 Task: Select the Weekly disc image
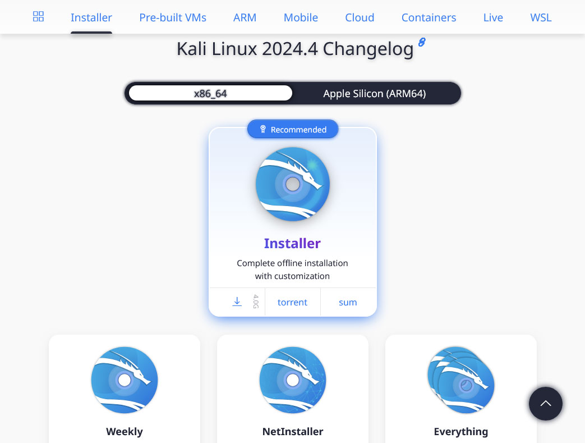coord(125,380)
